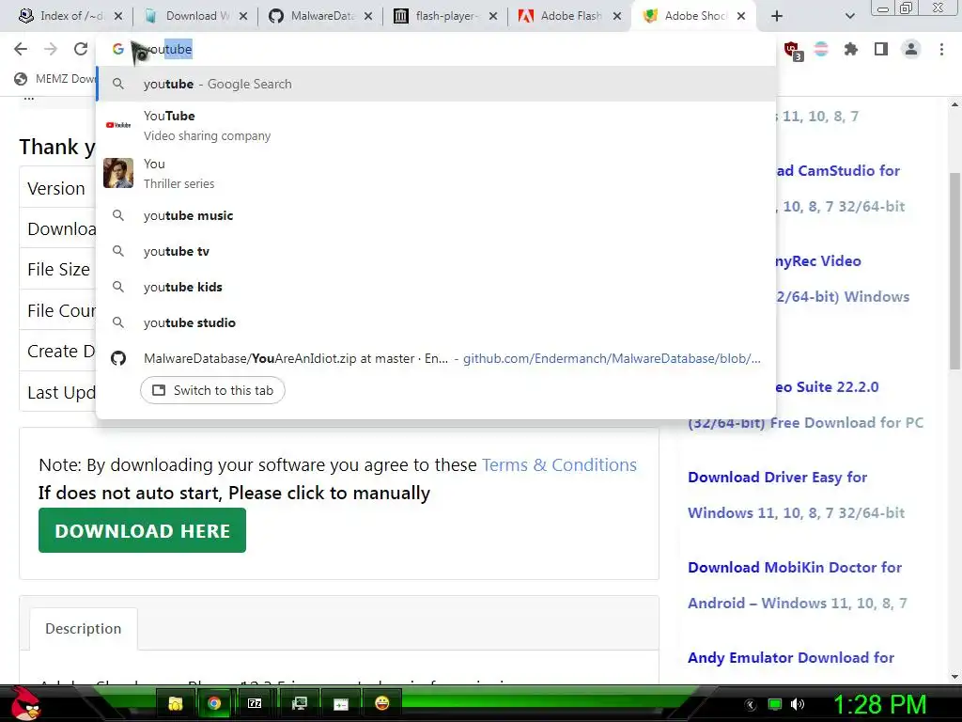This screenshot has height=722, width=962.
Task: Open a new browser tab
Action: (x=777, y=16)
